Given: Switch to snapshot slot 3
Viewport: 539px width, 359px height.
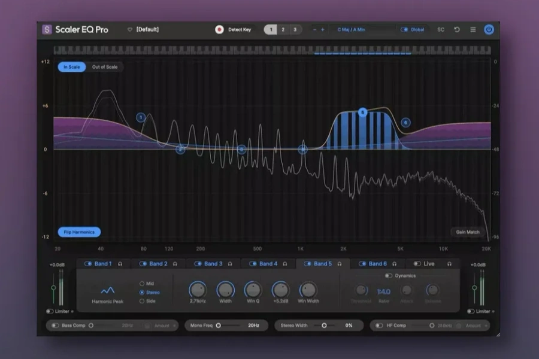Looking at the screenshot, I should tap(295, 29).
